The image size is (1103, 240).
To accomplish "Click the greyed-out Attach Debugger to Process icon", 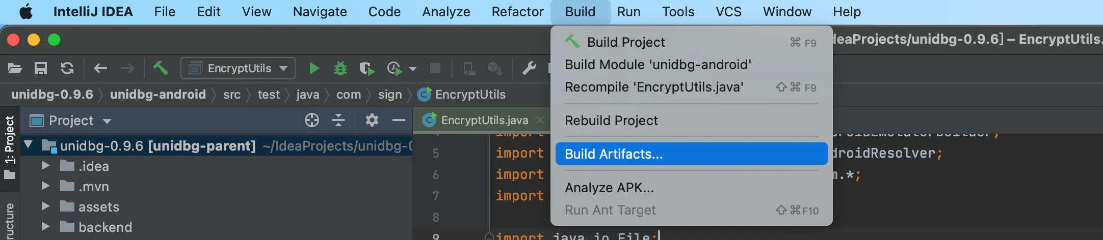I will [469, 68].
